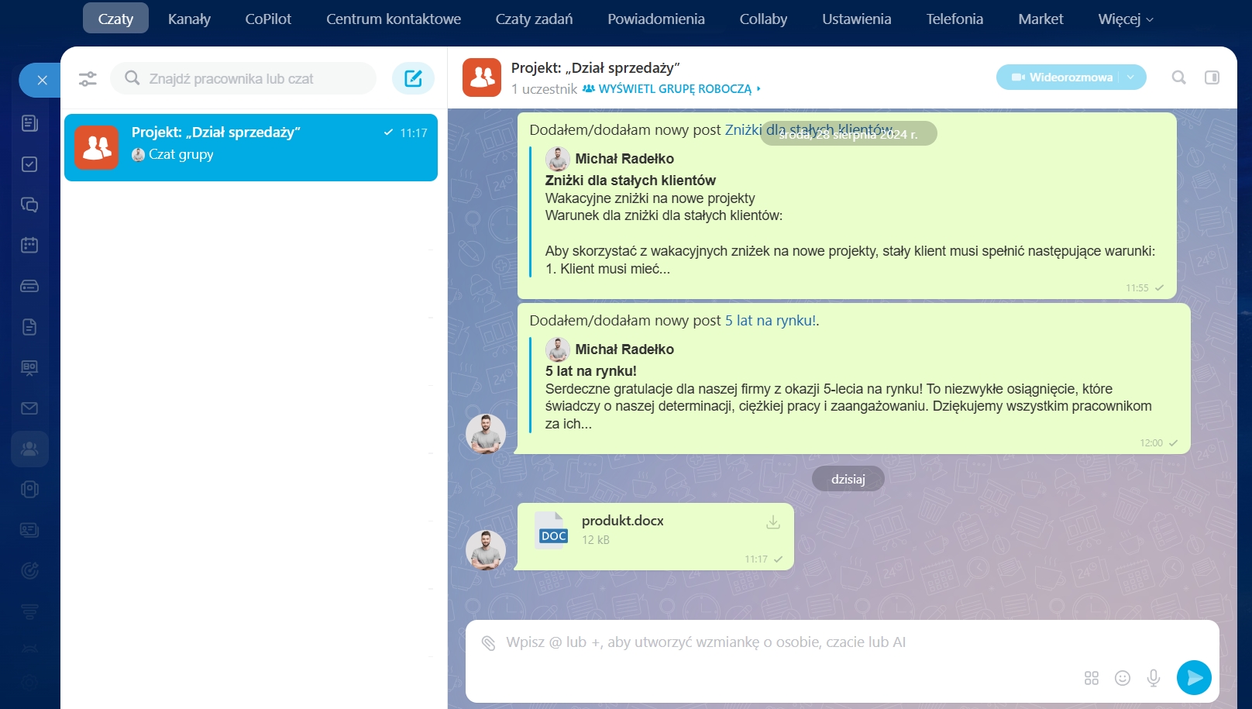Create a new chat with the compose icon
This screenshot has height=709, width=1252.
coord(413,78)
